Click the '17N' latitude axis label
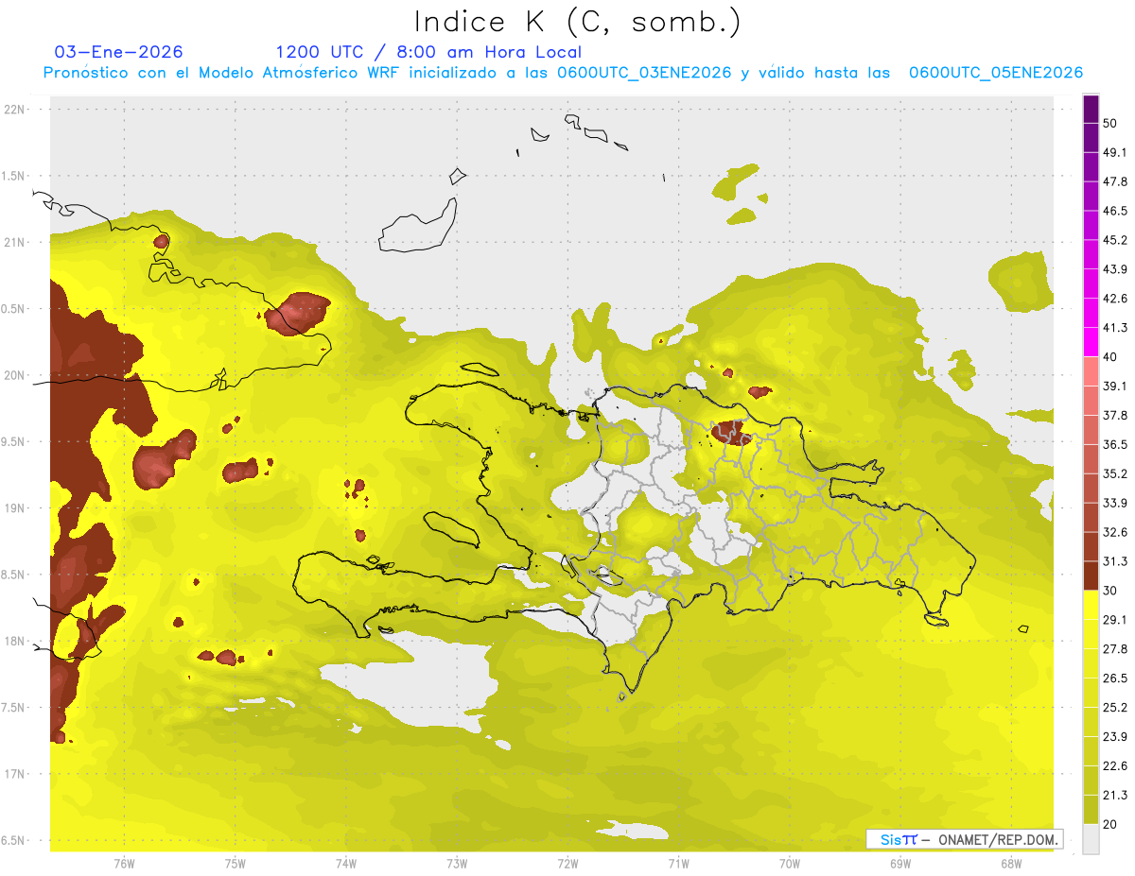The image size is (1135, 876). pyautogui.click(x=15, y=774)
